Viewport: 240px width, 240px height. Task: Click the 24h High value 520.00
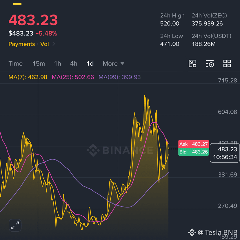(170, 23)
